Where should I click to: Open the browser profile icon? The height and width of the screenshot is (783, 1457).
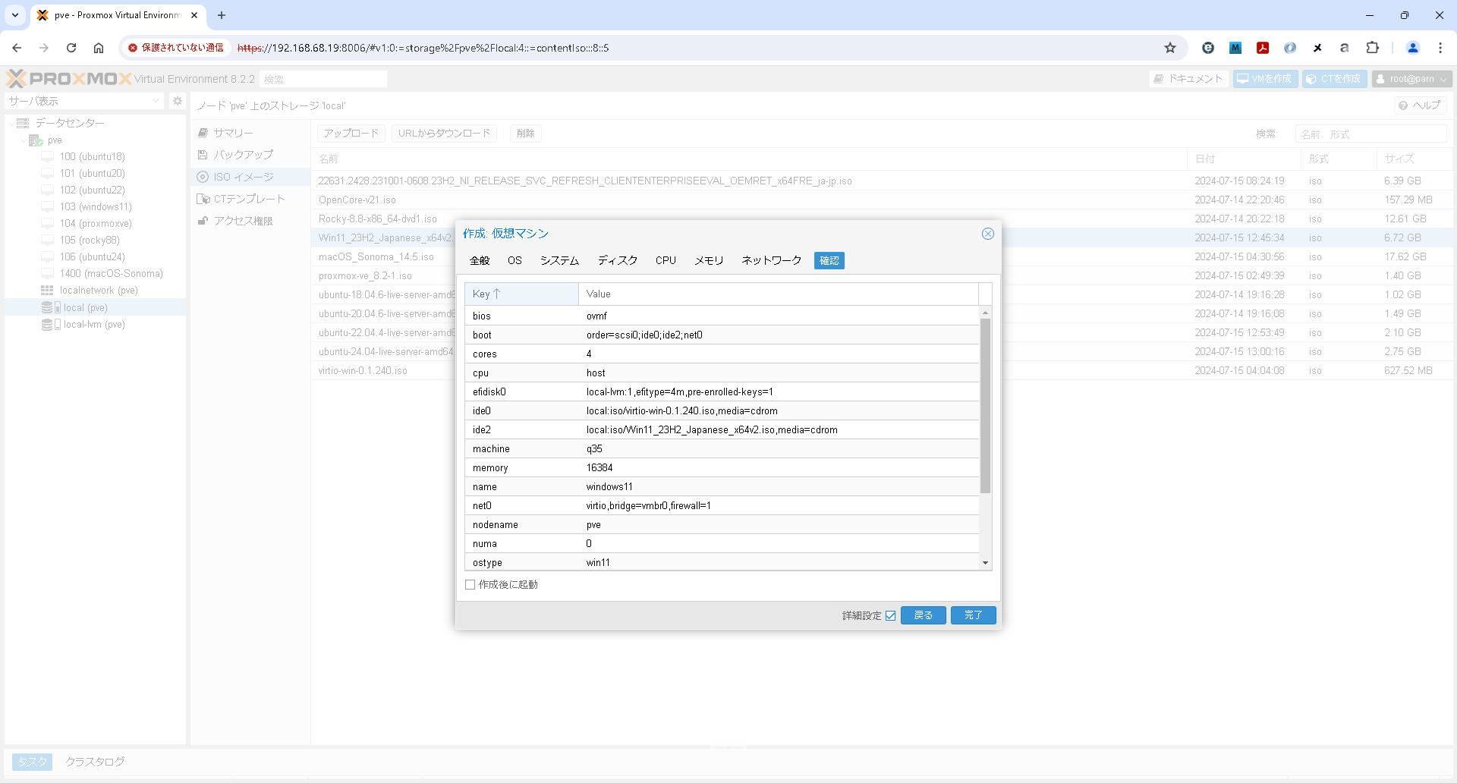pyautogui.click(x=1413, y=48)
